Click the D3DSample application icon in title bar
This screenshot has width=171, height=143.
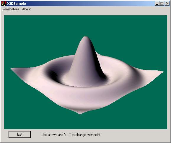pos(4,4)
